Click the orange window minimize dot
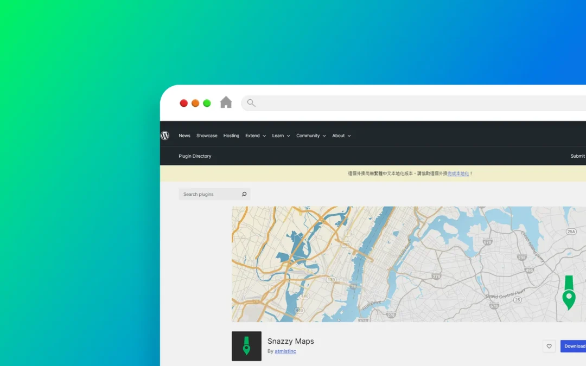This screenshot has height=366, width=586. click(195, 103)
